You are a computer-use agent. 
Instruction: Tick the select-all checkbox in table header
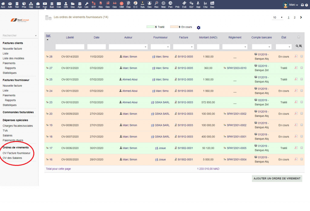click(299, 37)
